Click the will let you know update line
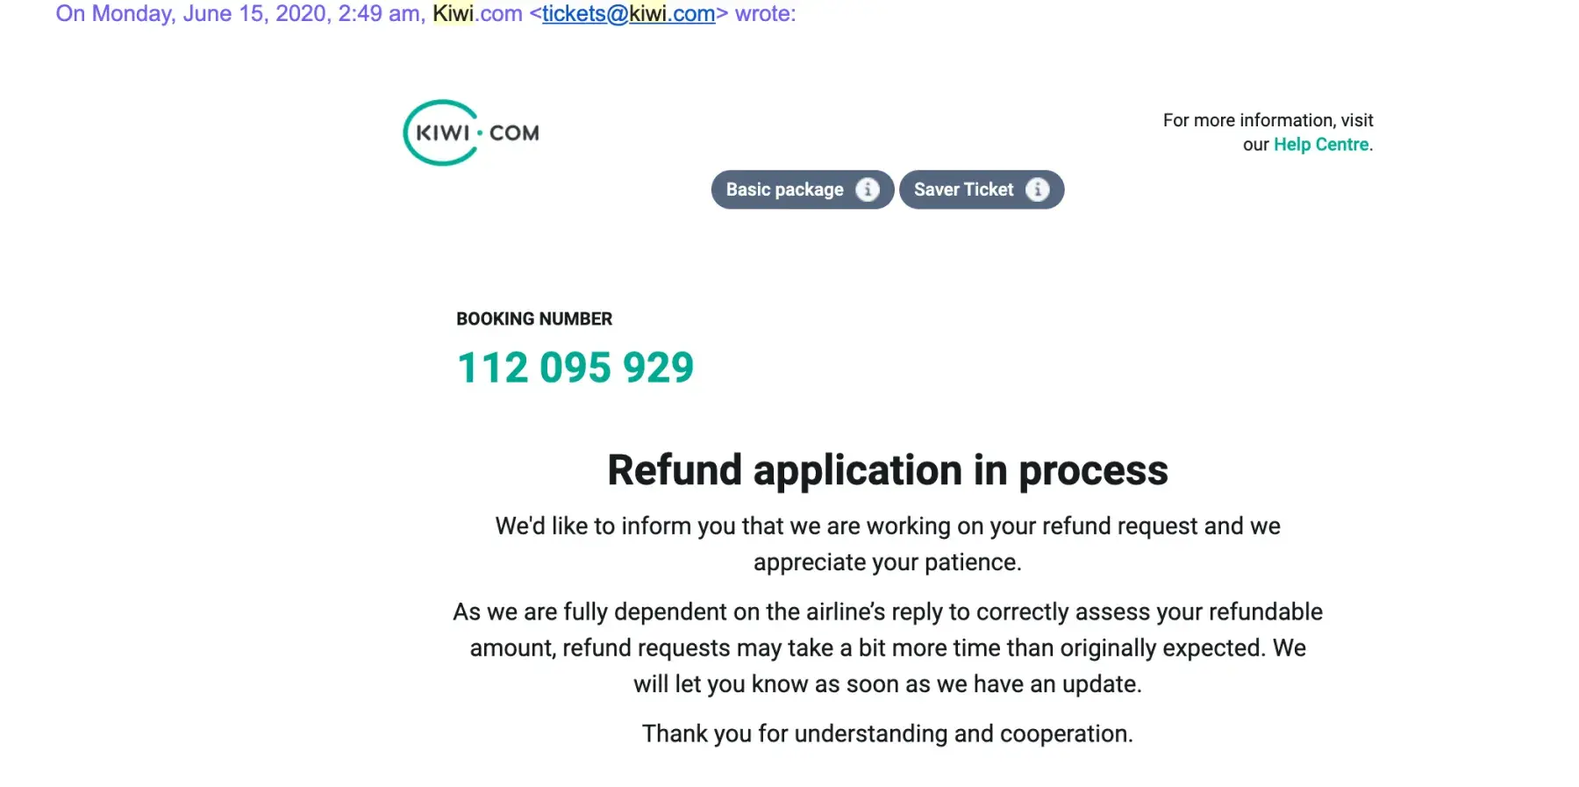The height and width of the screenshot is (787, 1579). click(887, 684)
